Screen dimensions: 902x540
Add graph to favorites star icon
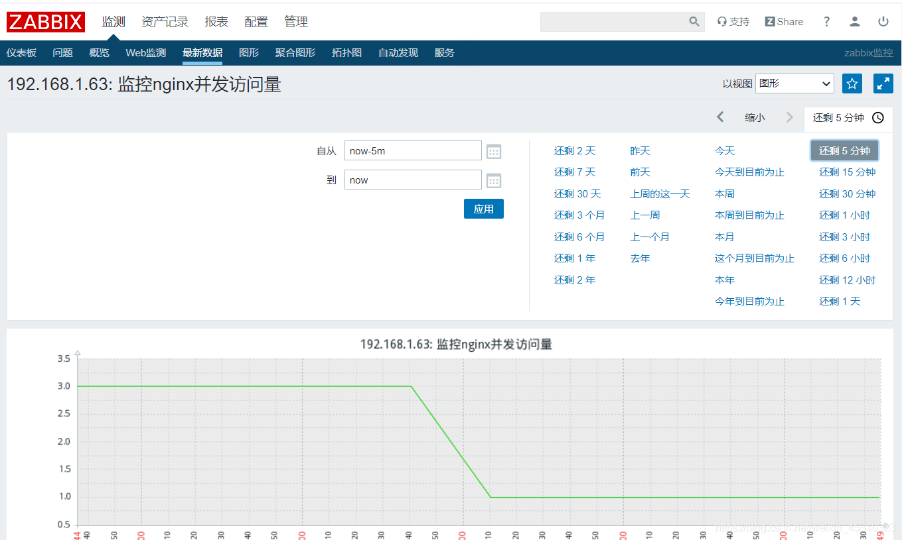(x=852, y=83)
